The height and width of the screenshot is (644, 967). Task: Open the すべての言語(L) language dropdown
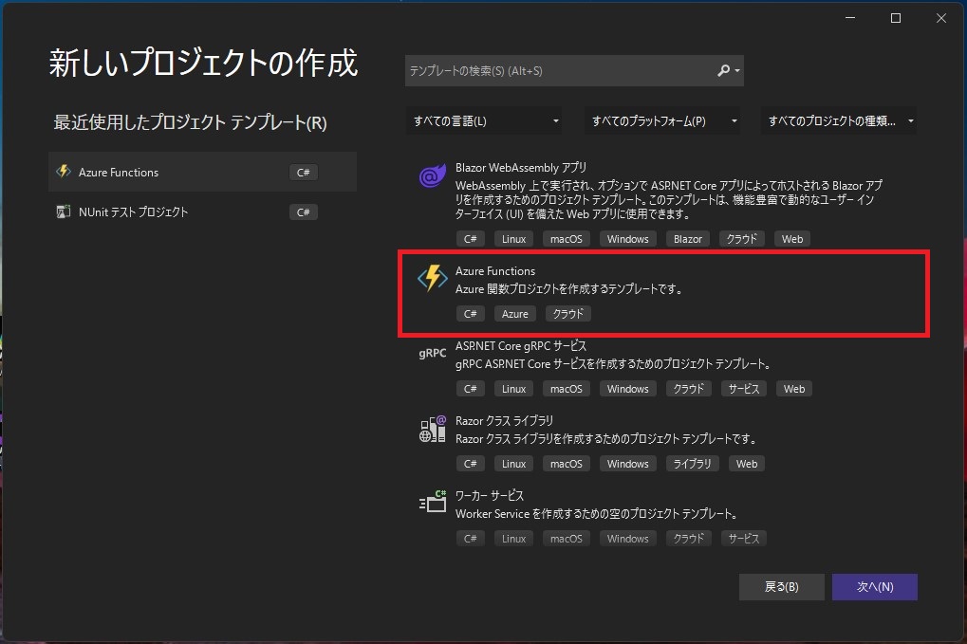coord(485,120)
